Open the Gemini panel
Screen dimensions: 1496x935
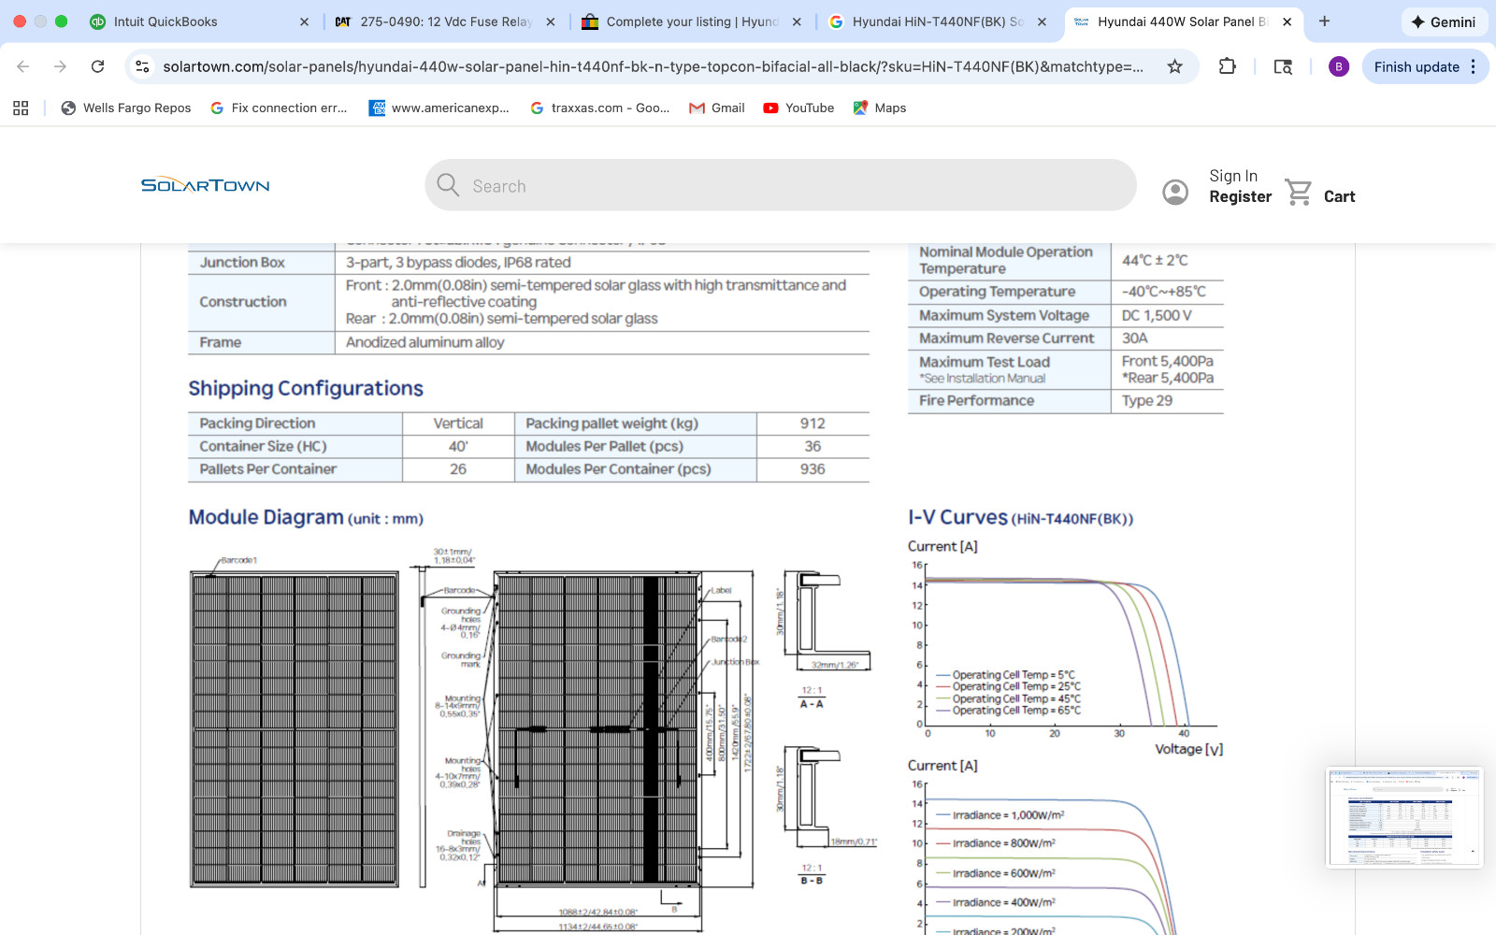pos(1444,22)
